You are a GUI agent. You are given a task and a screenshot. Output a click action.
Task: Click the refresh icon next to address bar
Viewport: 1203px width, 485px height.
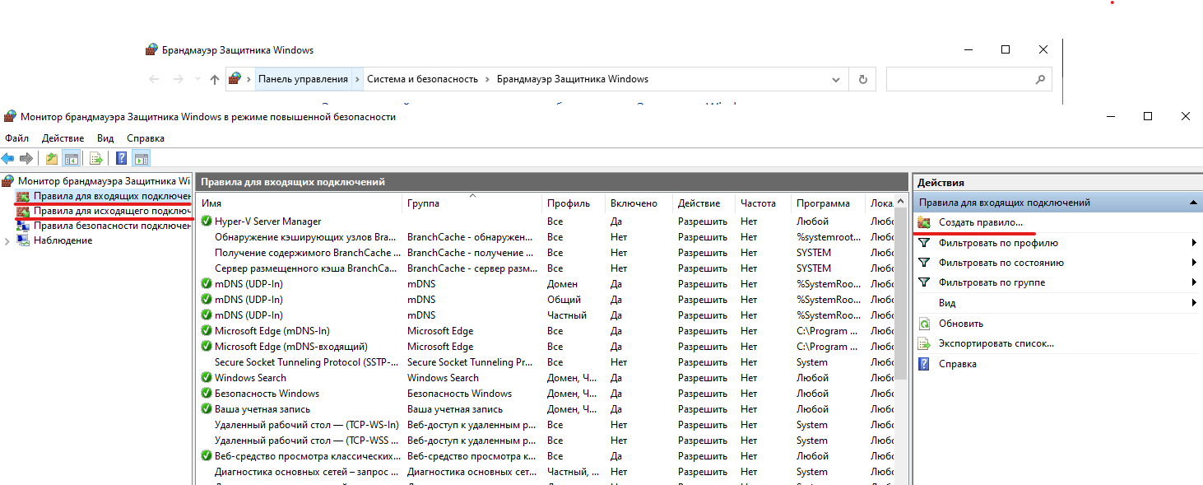[x=862, y=79]
